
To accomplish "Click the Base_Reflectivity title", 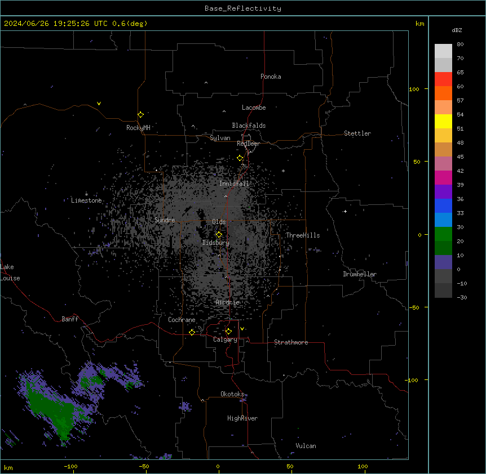I will (243, 8).
